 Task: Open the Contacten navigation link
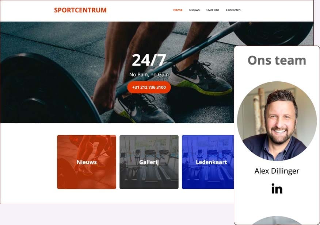tap(233, 10)
